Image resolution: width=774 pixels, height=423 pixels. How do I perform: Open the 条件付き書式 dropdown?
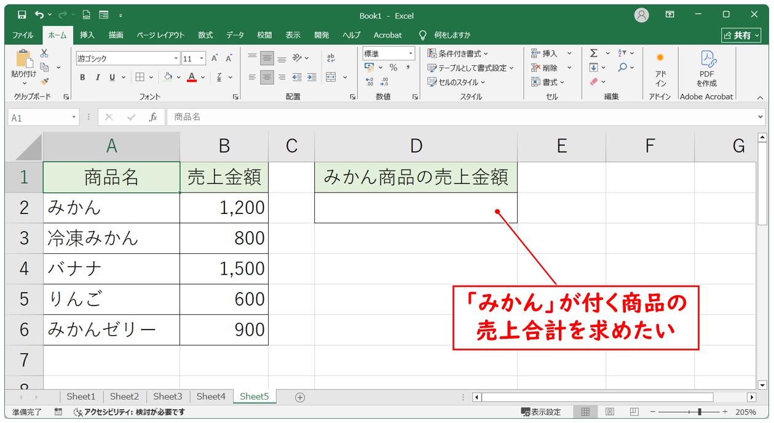click(458, 54)
